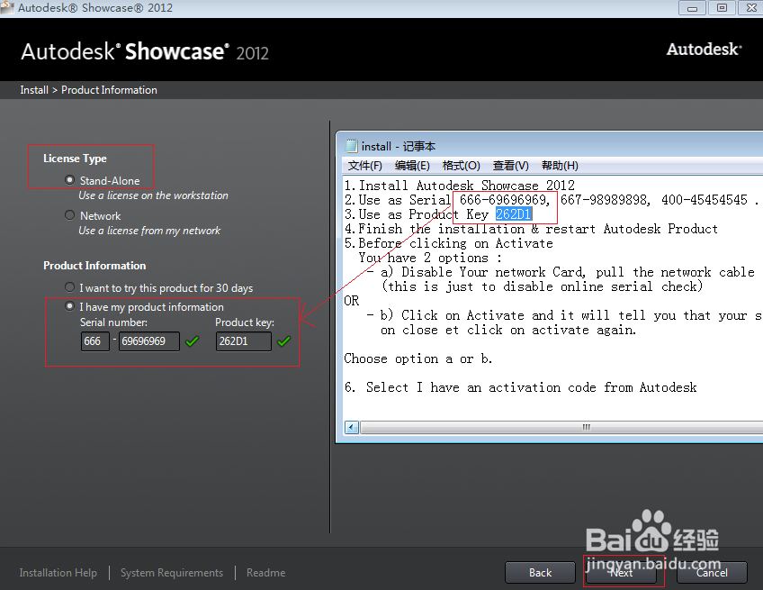The height and width of the screenshot is (590, 763).
Task: Click the Cancel button
Action: (x=712, y=573)
